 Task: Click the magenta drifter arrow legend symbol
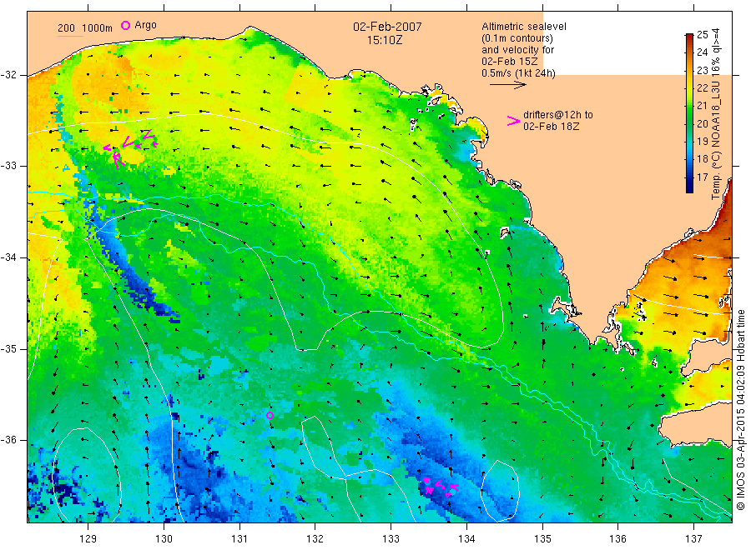tap(513, 121)
